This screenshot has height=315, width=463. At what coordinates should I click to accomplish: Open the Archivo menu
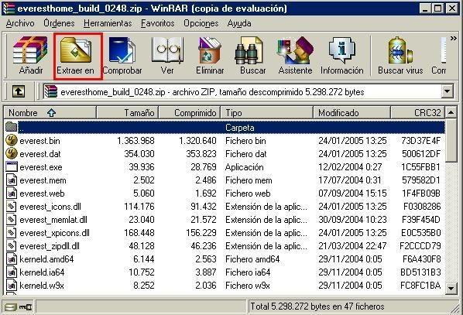[20, 23]
